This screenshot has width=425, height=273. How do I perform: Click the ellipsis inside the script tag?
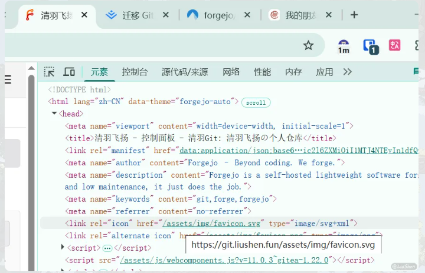coord(107,248)
